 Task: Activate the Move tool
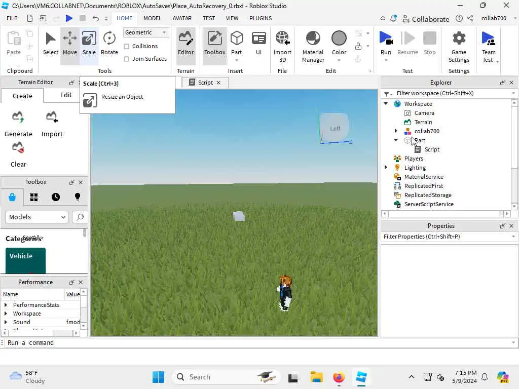point(70,44)
